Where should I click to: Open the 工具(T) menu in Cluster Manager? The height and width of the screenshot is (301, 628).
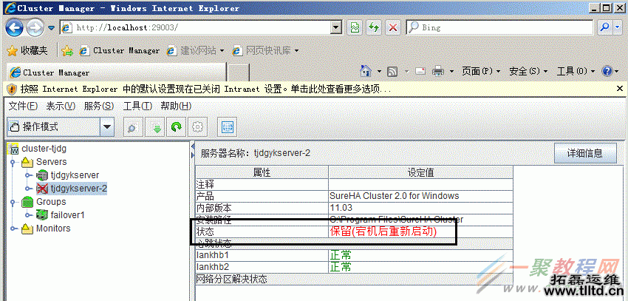click(x=137, y=106)
